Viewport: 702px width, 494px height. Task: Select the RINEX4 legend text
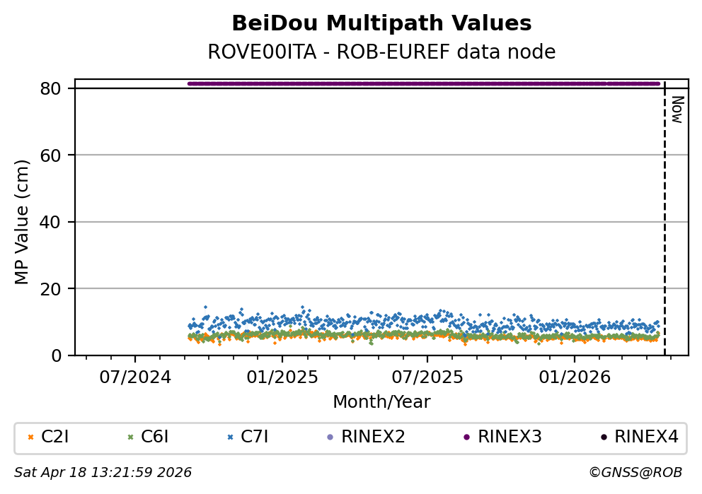[646, 437]
